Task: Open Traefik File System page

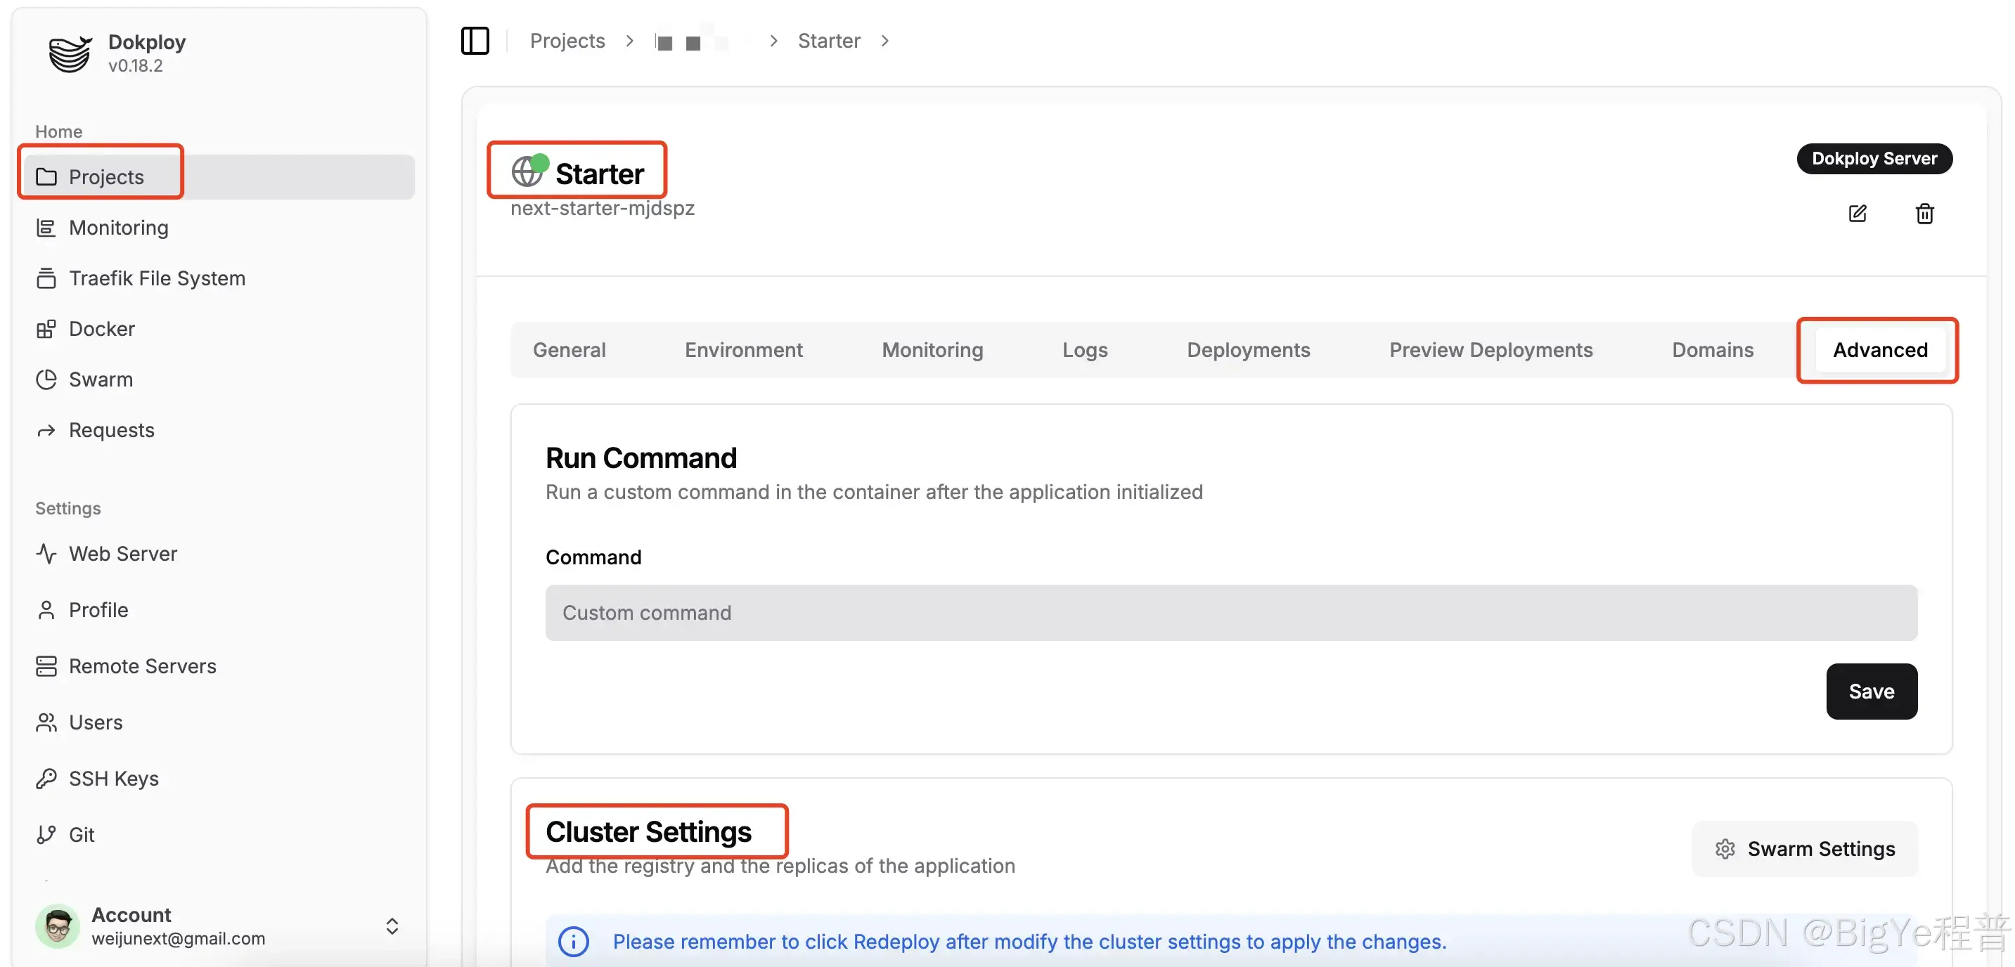Action: point(157,278)
